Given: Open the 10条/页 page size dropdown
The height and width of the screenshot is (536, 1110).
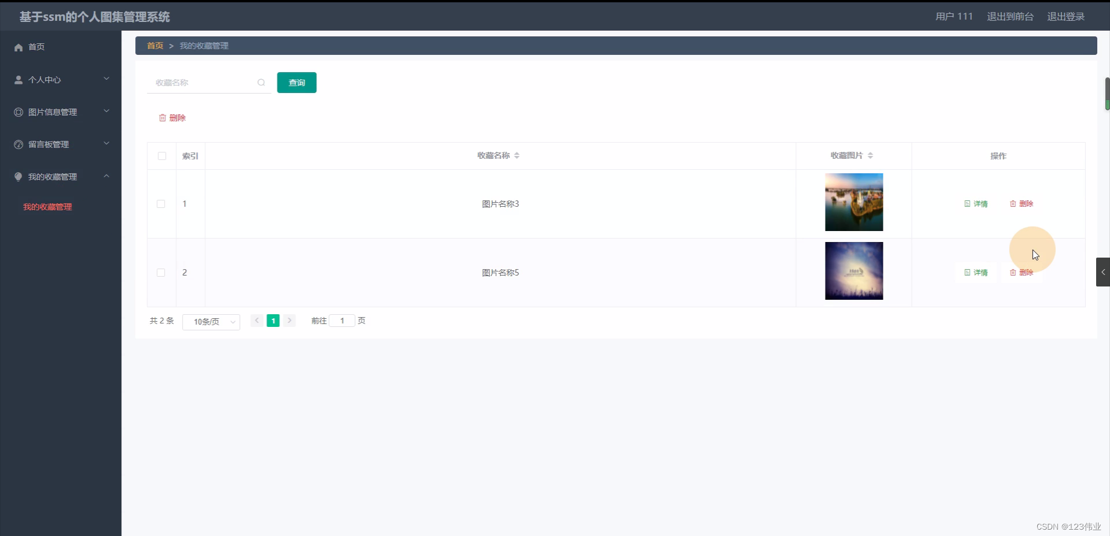Looking at the screenshot, I should [x=210, y=321].
